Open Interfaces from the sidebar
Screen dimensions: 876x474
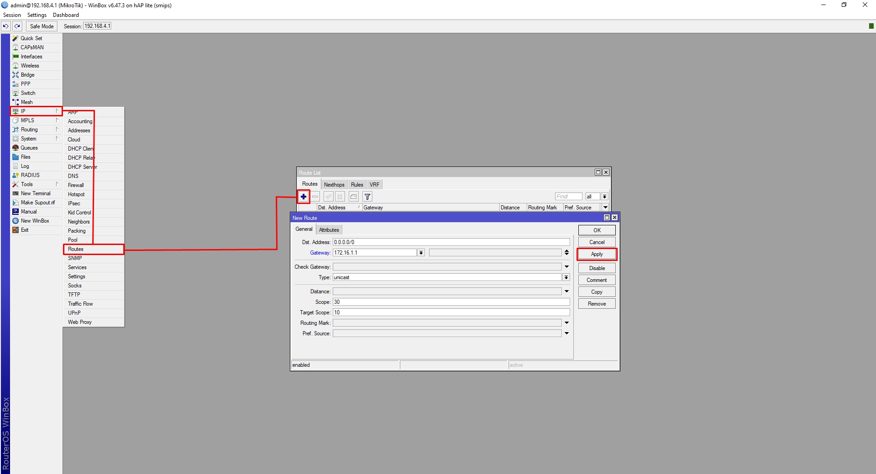[x=36, y=57]
